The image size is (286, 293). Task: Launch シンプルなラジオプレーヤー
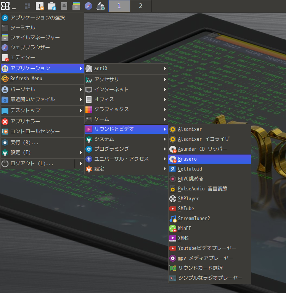[209, 278]
